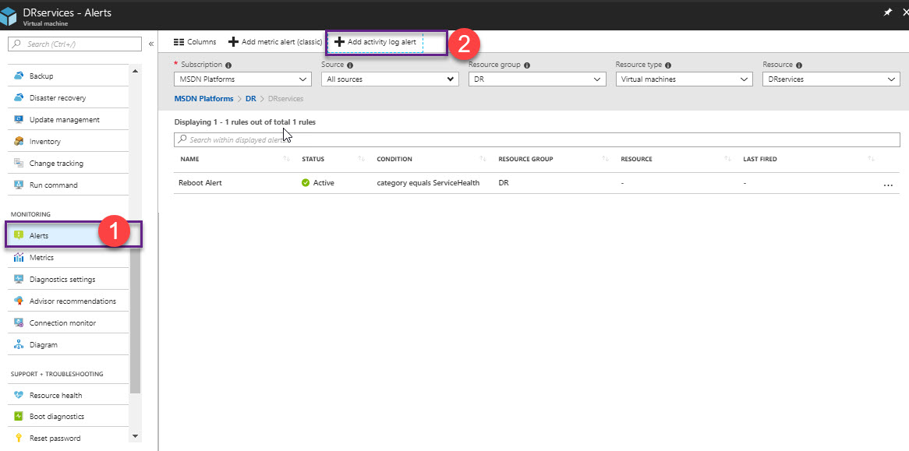Open the Source dropdown
The image size is (909, 451).
click(x=390, y=79)
